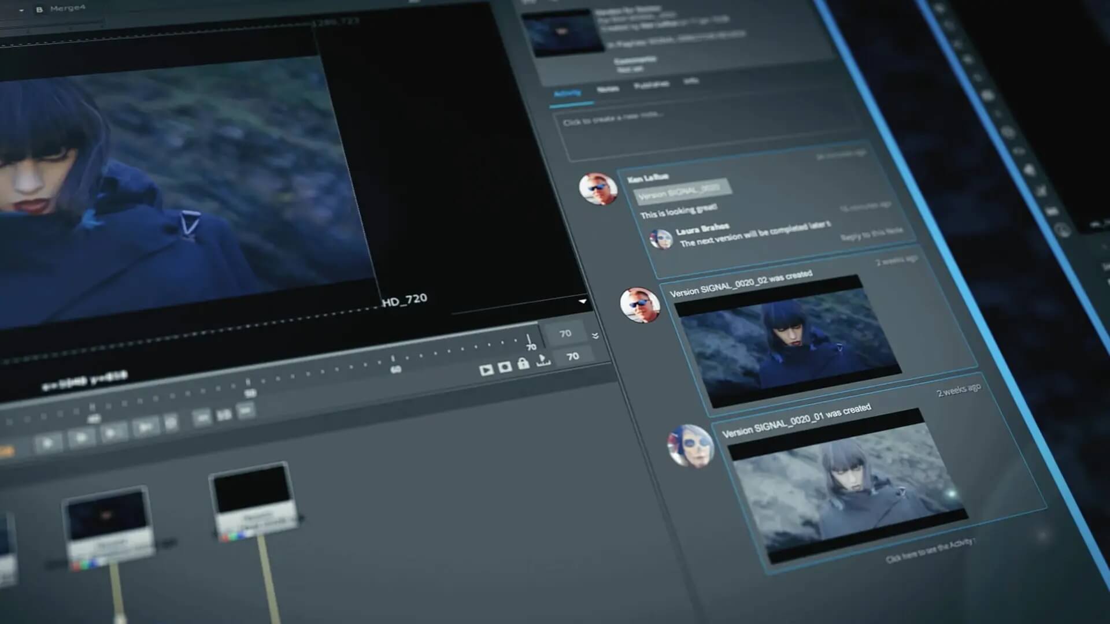Select the node showing a black preview in the node graph
This screenshot has width=1110, height=624.
click(254, 502)
